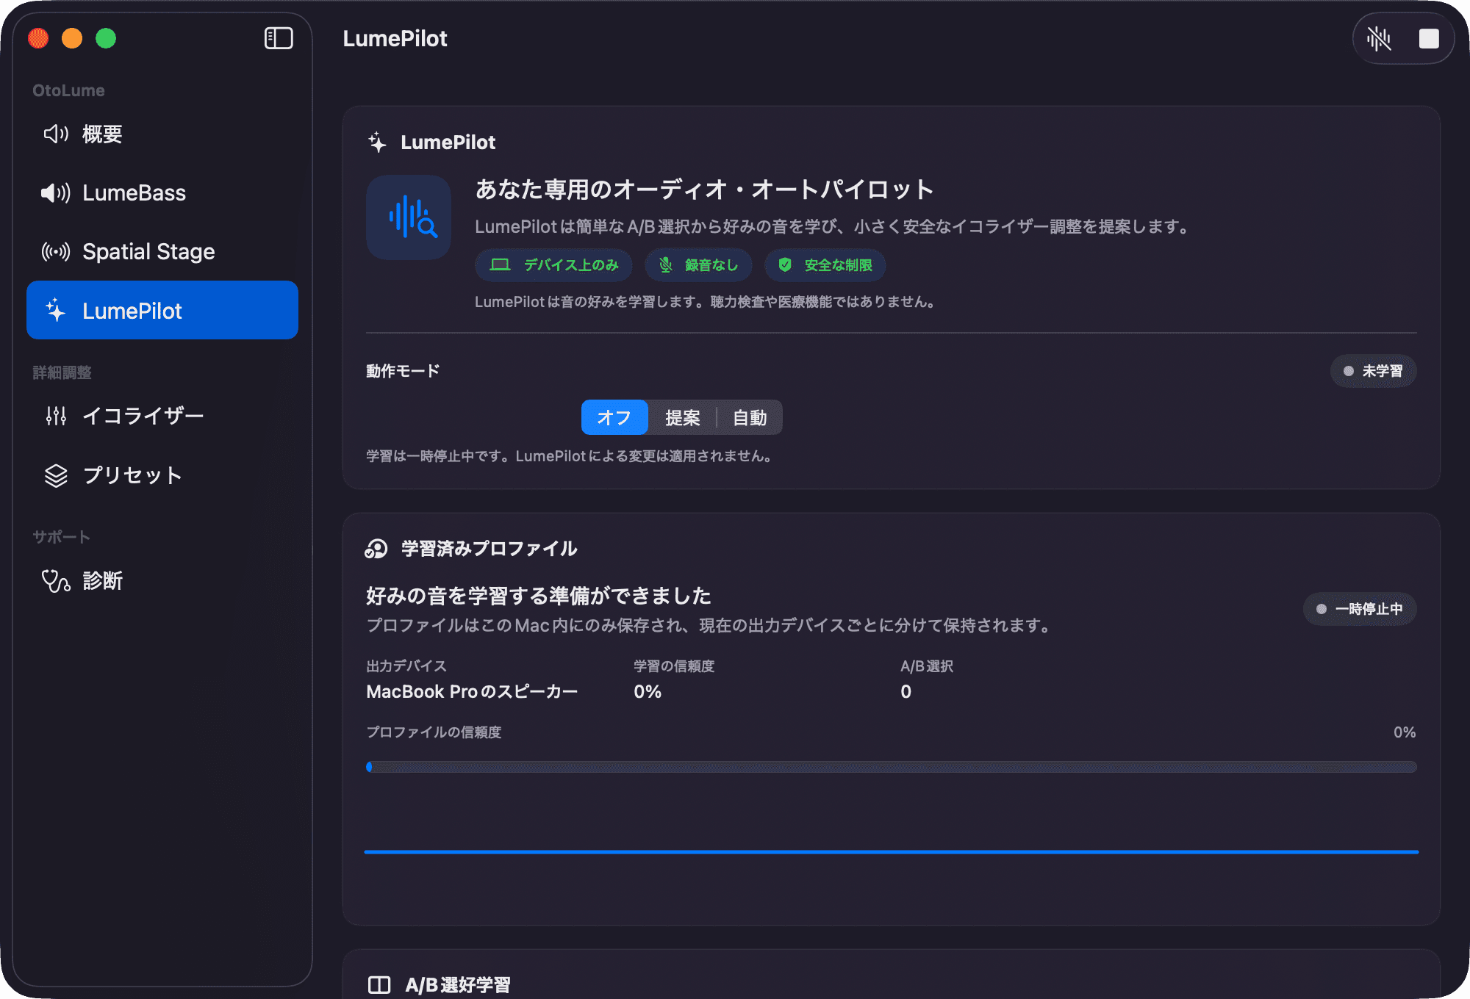Click the sparkle icon in LumePilot card header

(x=377, y=142)
